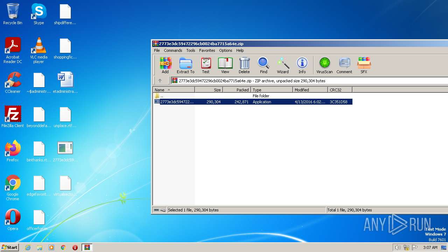Sort by the Modified column header

(x=310, y=90)
